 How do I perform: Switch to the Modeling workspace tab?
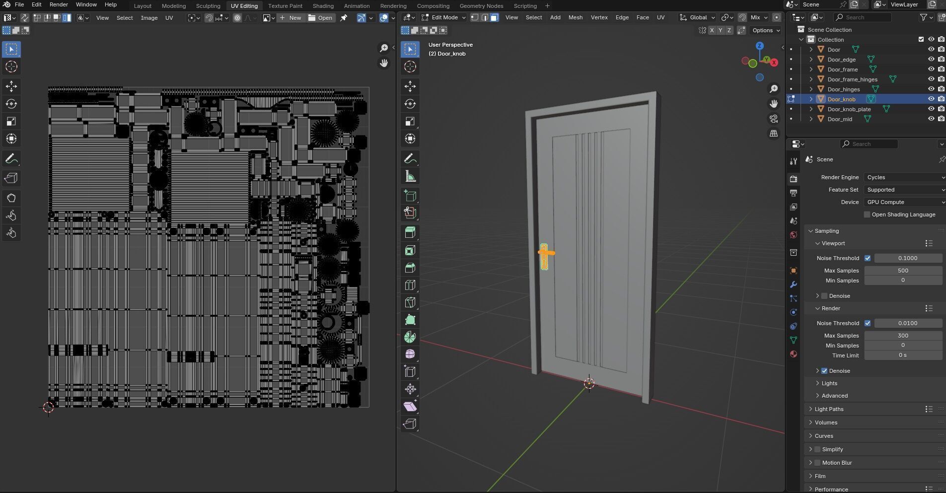(x=174, y=6)
